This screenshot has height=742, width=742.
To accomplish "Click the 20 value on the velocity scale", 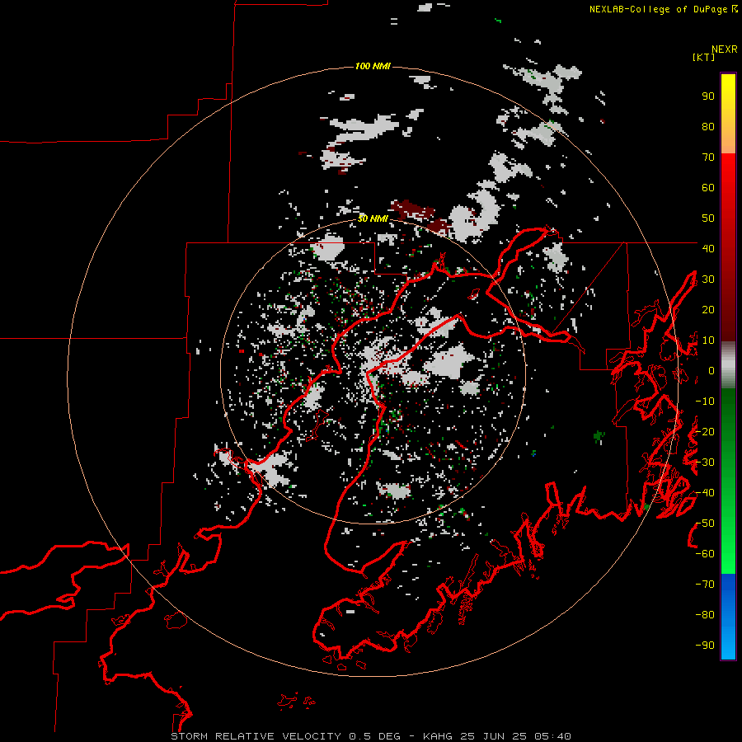I will (x=708, y=309).
